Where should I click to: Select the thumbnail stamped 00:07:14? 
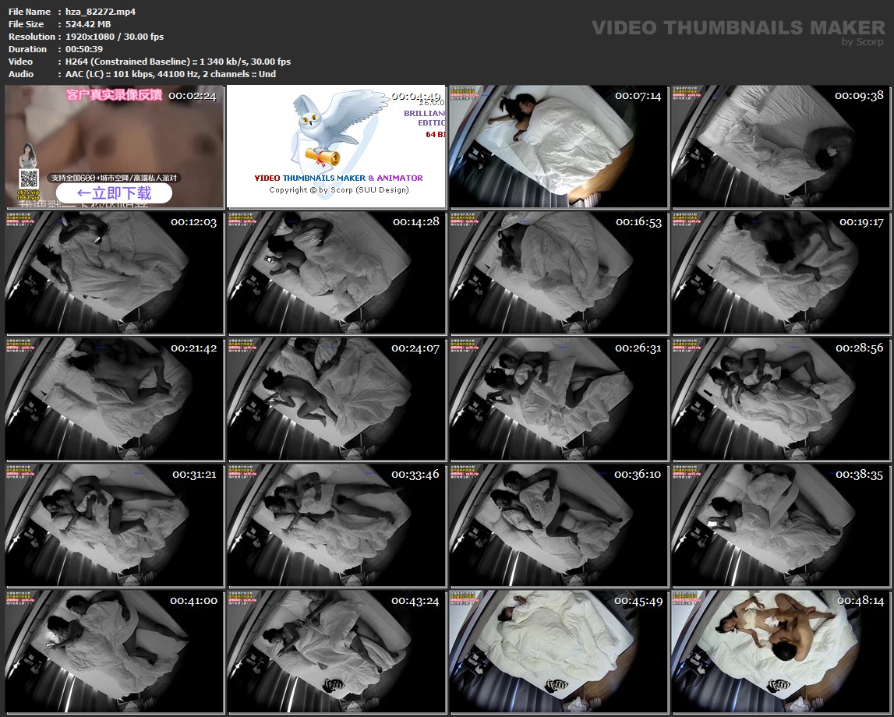[558, 147]
